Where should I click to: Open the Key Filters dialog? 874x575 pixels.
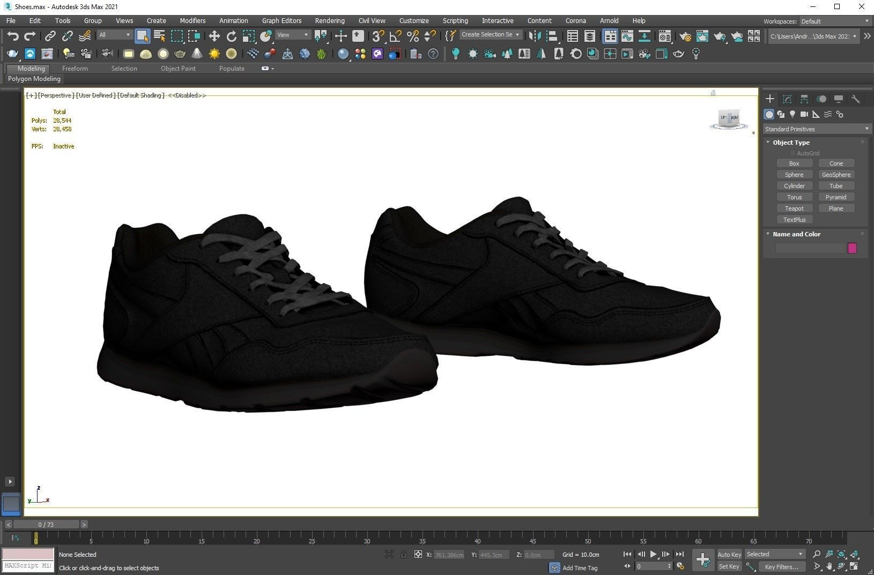[781, 566]
